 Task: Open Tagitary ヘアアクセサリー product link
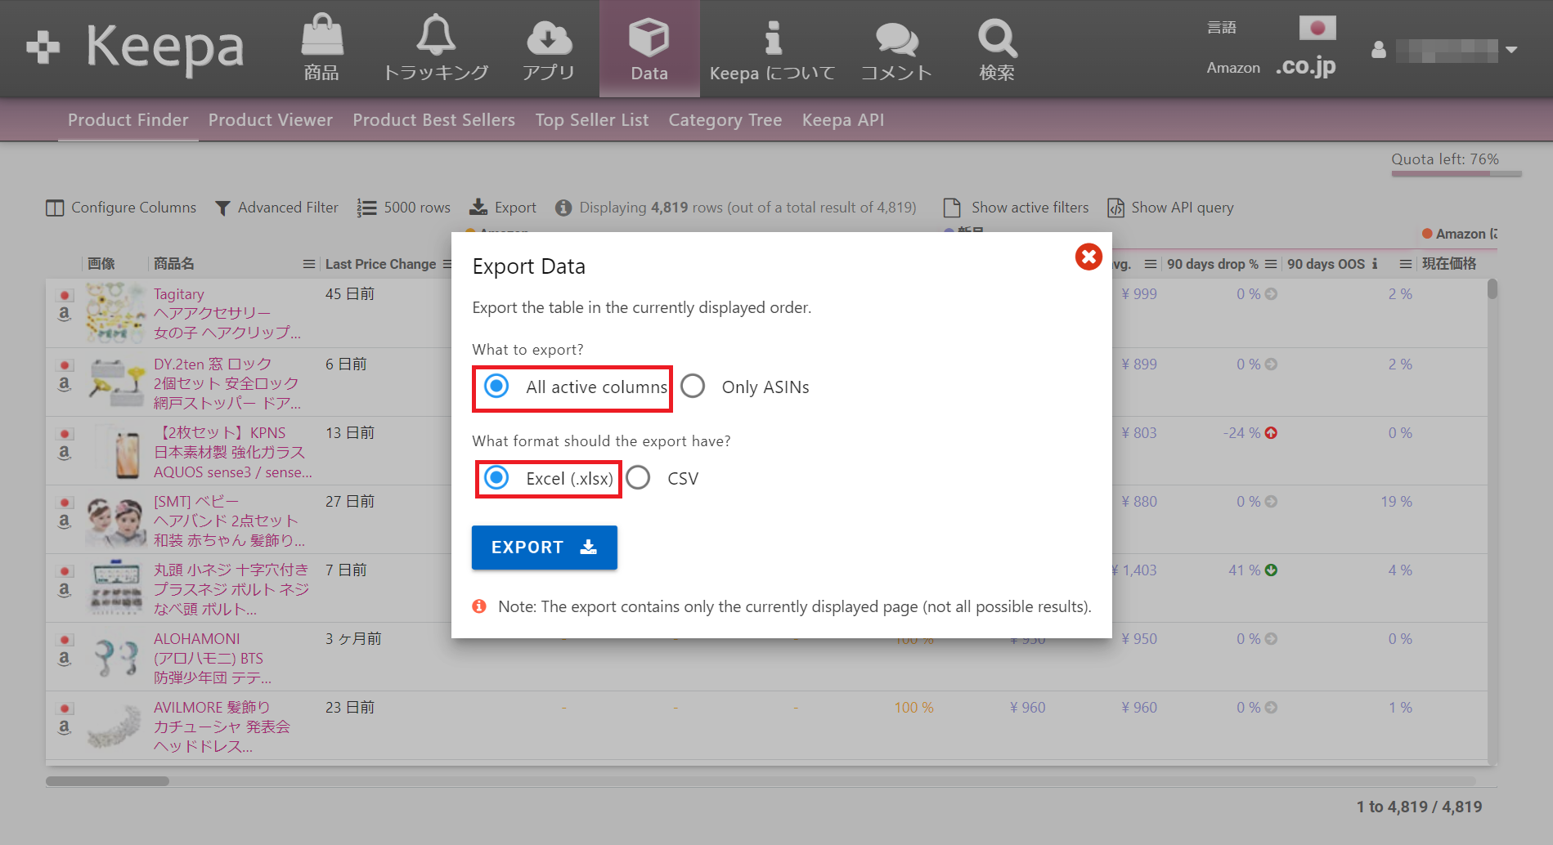[x=227, y=313]
